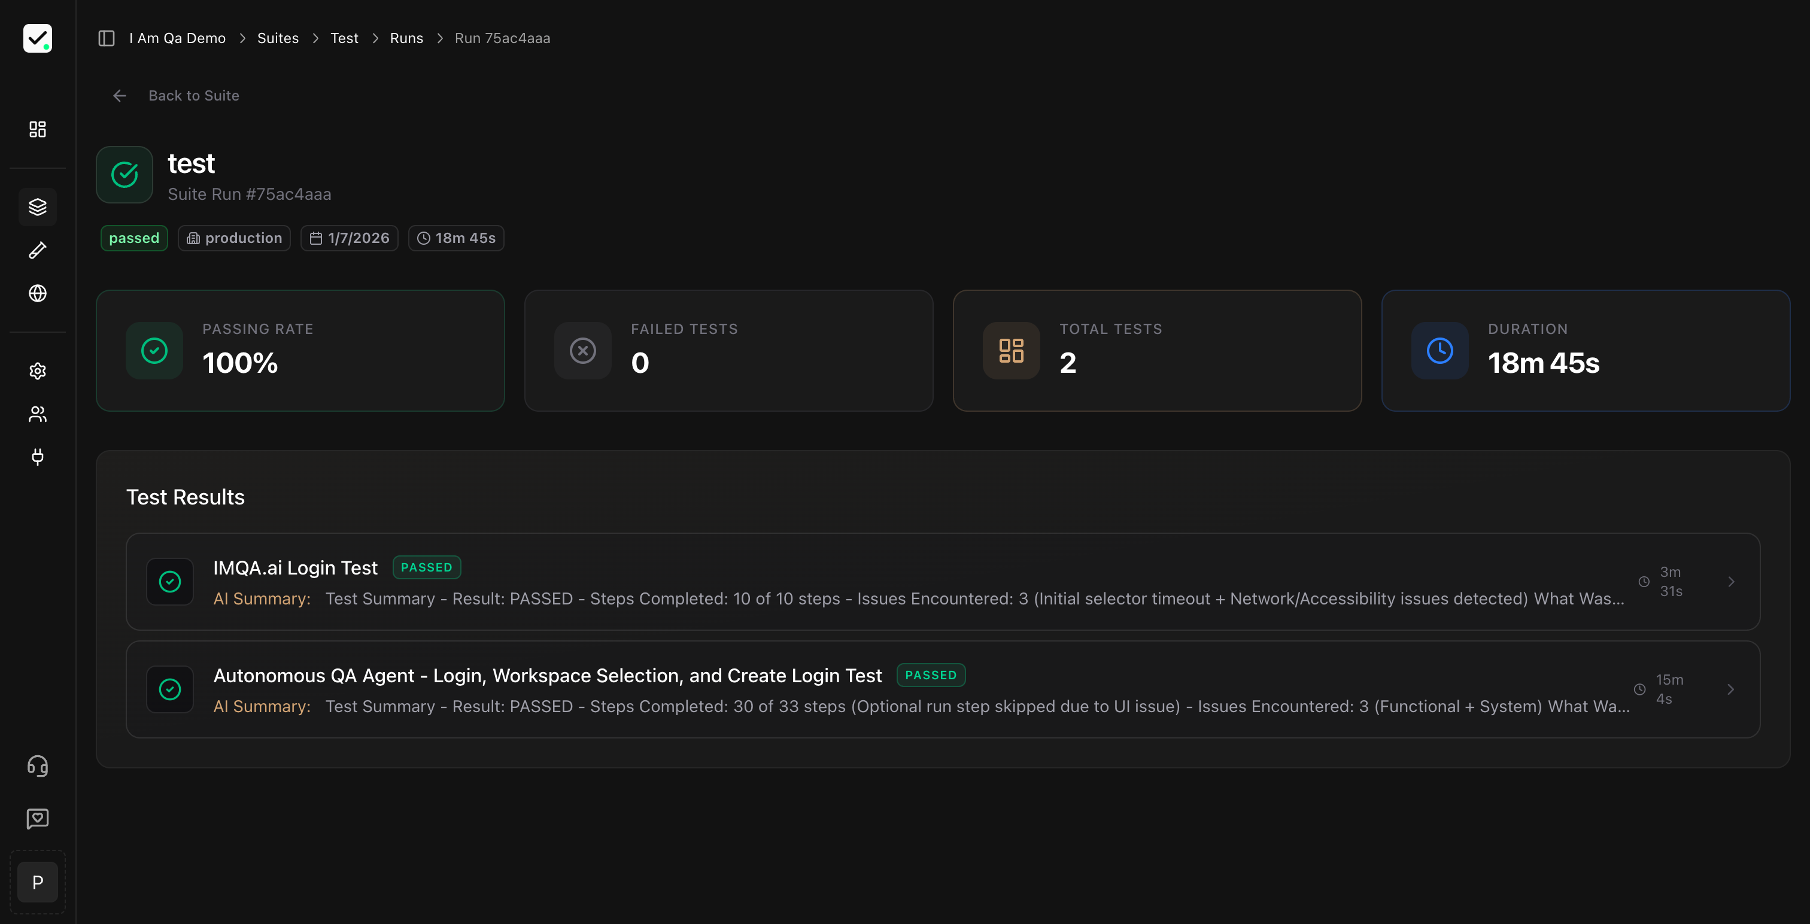Expand Autonomous QA Agent row chevron
Image resolution: width=1810 pixels, height=924 pixels.
pyautogui.click(x=1730, y=689)
